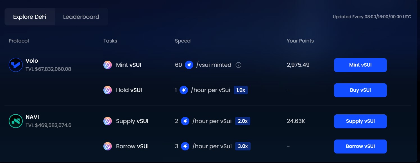Click the blue Borrow vSUI button
This screenshot has height=163, width=420.
tap(360, 147)
